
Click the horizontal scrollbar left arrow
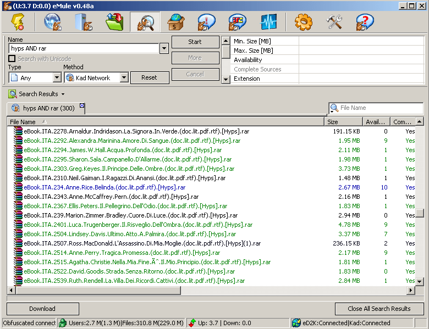tap(11, 290)
